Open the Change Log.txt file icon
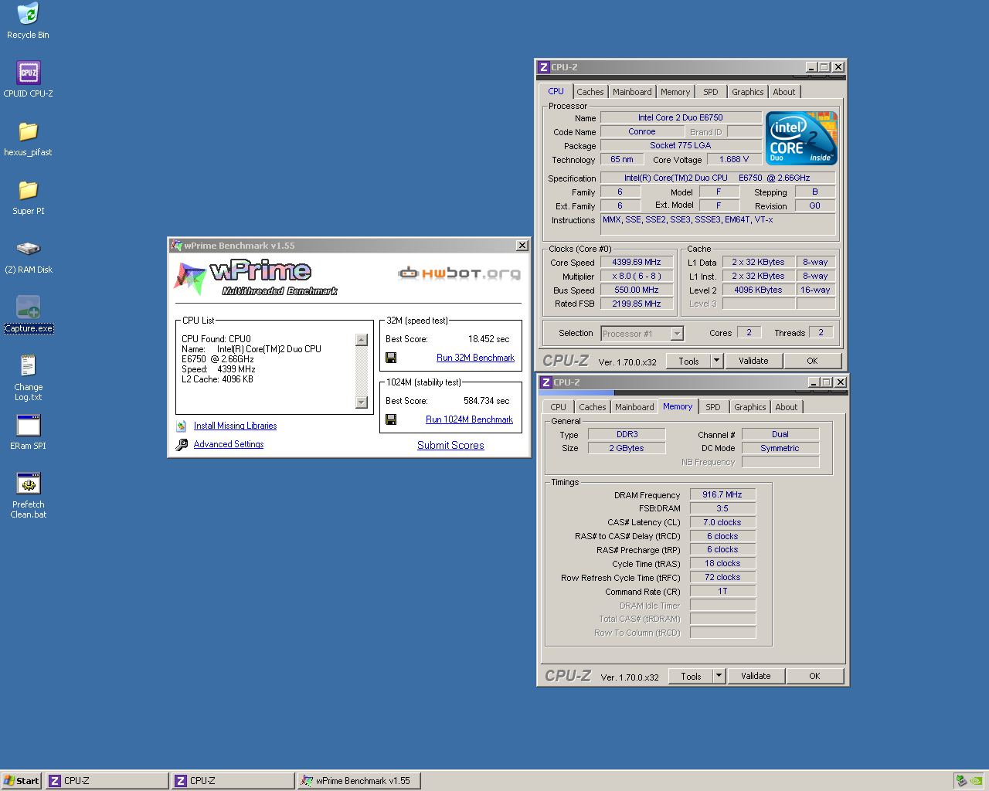 [x=28, y=365]
